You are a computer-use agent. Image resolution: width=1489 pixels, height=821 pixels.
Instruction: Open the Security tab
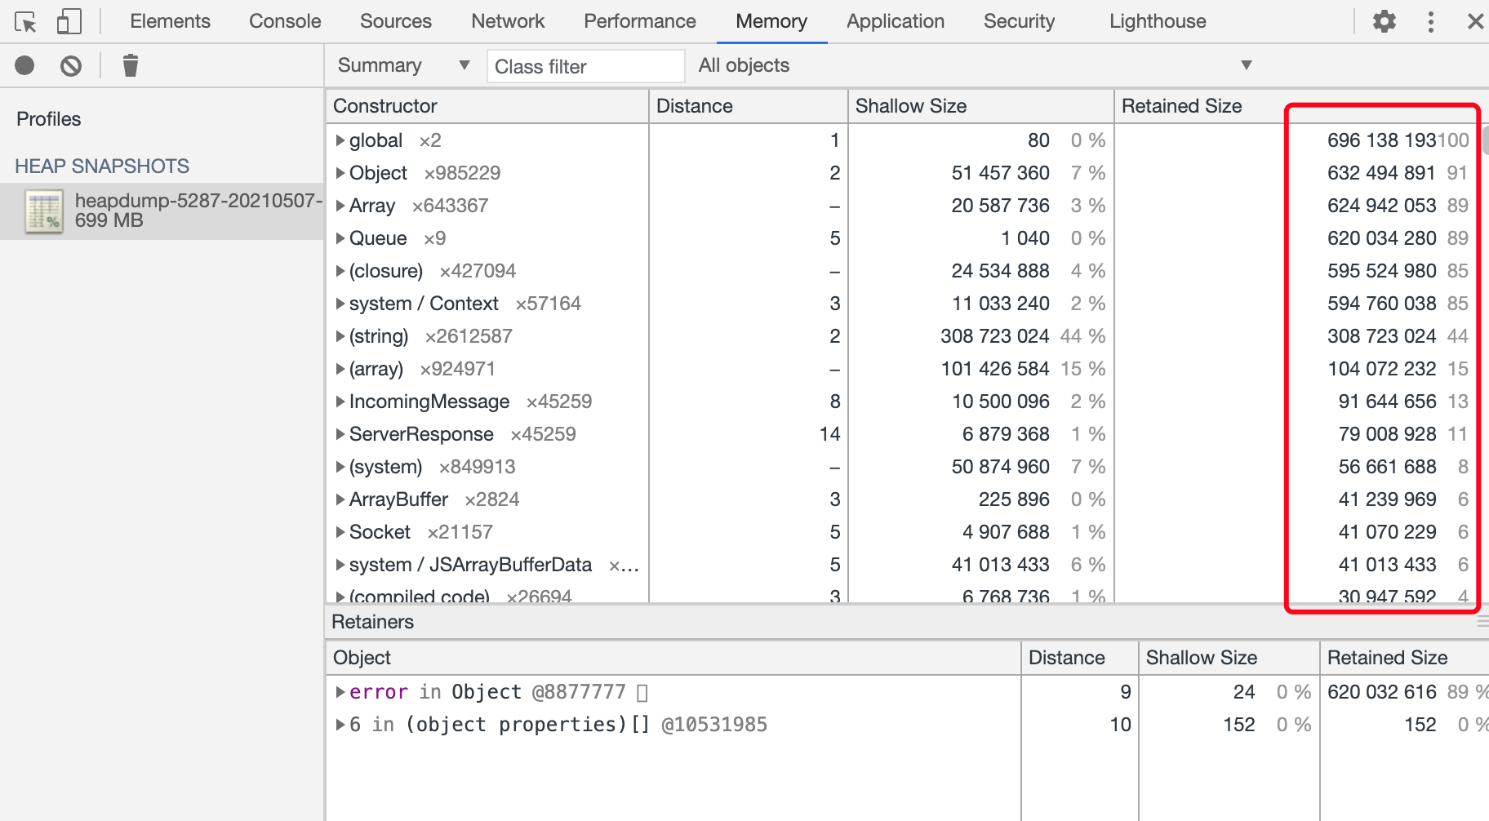click(x=1019, y=21)
